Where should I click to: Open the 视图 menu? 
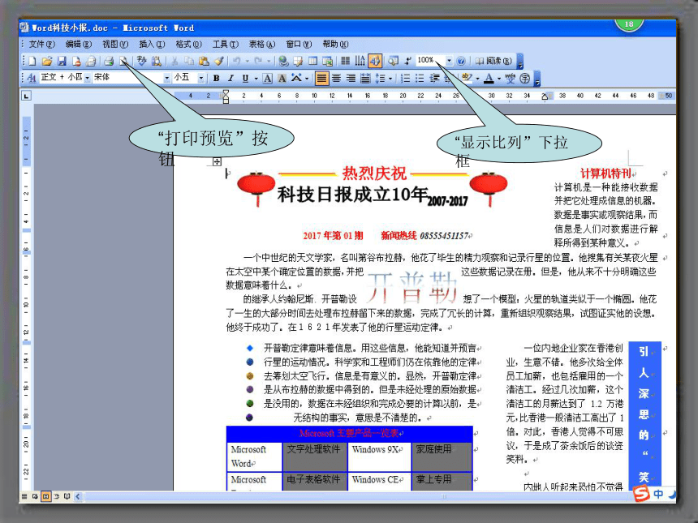115,44
